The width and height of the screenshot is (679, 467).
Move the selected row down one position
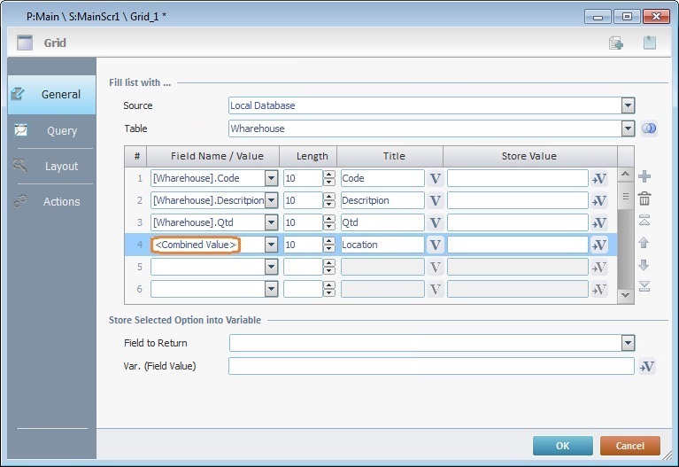(x=644, y=265)
